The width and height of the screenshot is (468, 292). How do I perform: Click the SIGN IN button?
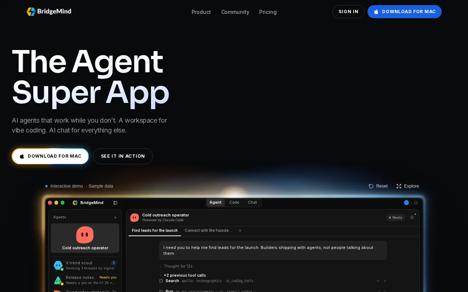pos(348,12)
